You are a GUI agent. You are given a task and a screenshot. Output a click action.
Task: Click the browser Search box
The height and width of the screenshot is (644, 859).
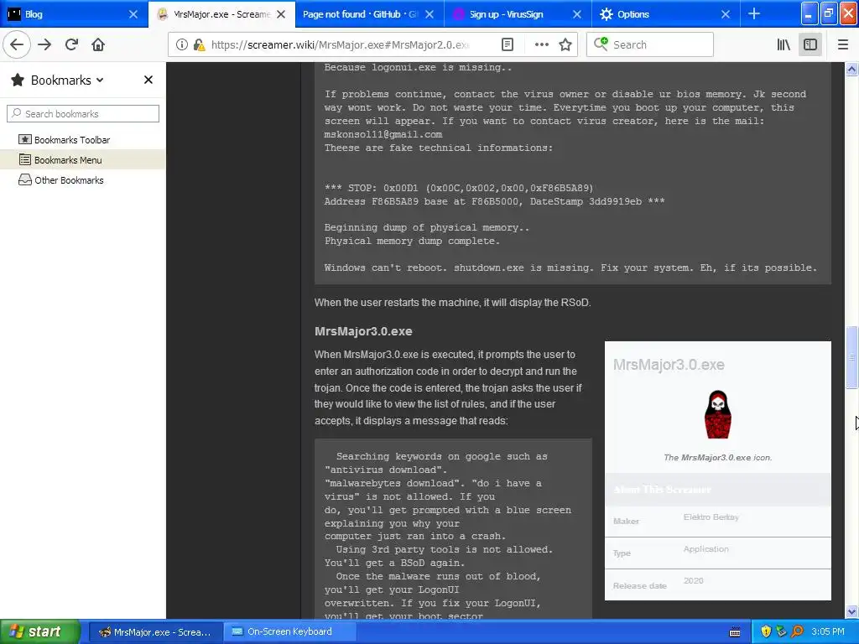[650, 44]
